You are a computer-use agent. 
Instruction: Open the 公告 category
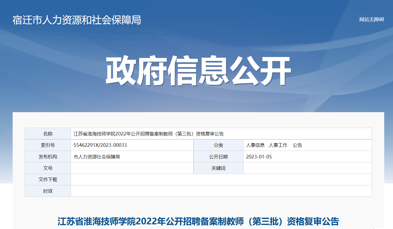click(x=297, y=145)
